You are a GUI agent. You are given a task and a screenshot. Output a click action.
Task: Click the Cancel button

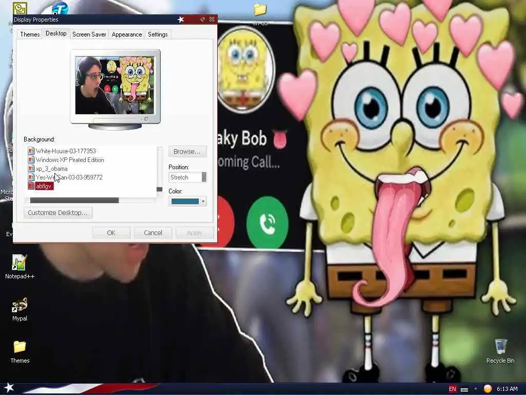click(153, 232)
